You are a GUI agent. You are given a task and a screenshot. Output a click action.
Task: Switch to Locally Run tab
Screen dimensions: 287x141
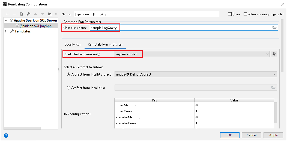click(x=73, y=44)
